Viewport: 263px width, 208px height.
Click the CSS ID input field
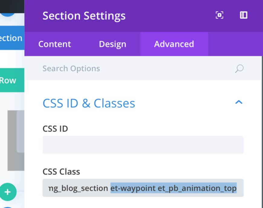click(143, 145)
